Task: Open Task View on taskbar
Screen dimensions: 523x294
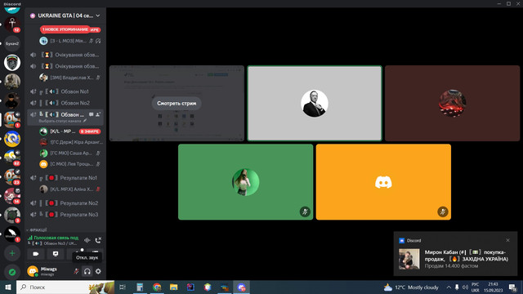Action: [x=123, y=287]
